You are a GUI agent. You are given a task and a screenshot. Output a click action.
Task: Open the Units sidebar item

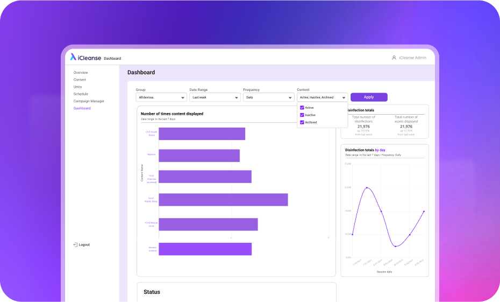pyautogui.click(x=78, y=87)
